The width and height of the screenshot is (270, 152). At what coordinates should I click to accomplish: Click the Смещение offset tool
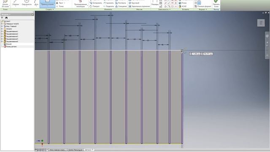point(121,6)
